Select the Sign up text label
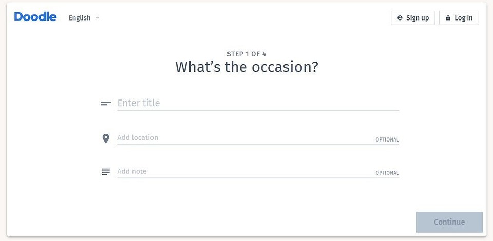The image size is (493, 241). [418, 18]
